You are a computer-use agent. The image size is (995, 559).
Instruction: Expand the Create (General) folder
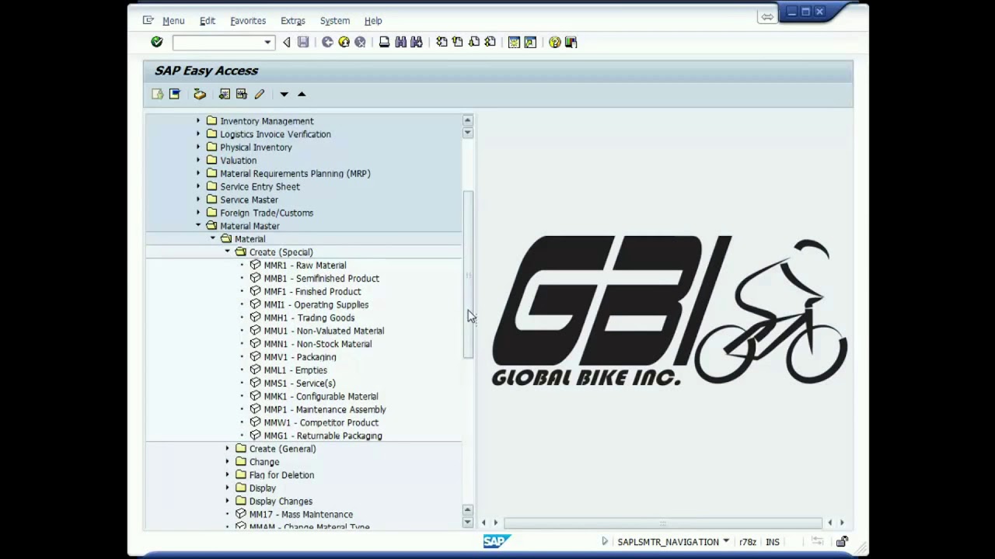pos(228,449)
